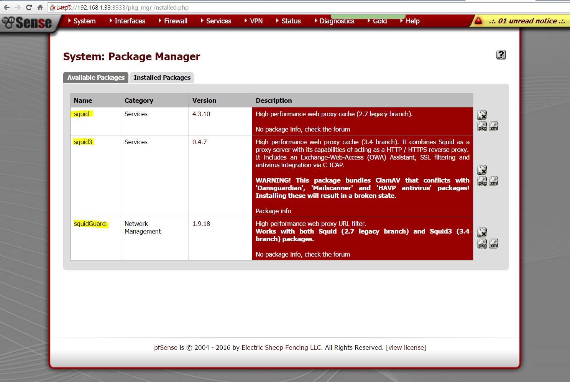The height and width of the screenshot is (382, 570).
Task: Open the System menu
Action: 84,21
